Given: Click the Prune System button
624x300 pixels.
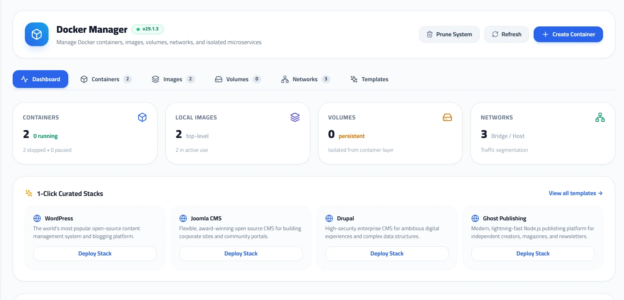Looking at the screenshot, I should pos(449,34).
